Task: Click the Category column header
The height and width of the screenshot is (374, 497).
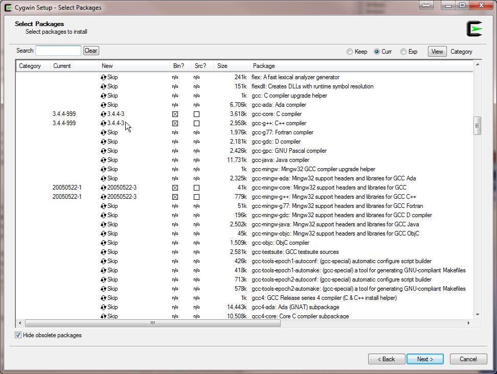Action: pyautogui.click(x=33, y=66)
